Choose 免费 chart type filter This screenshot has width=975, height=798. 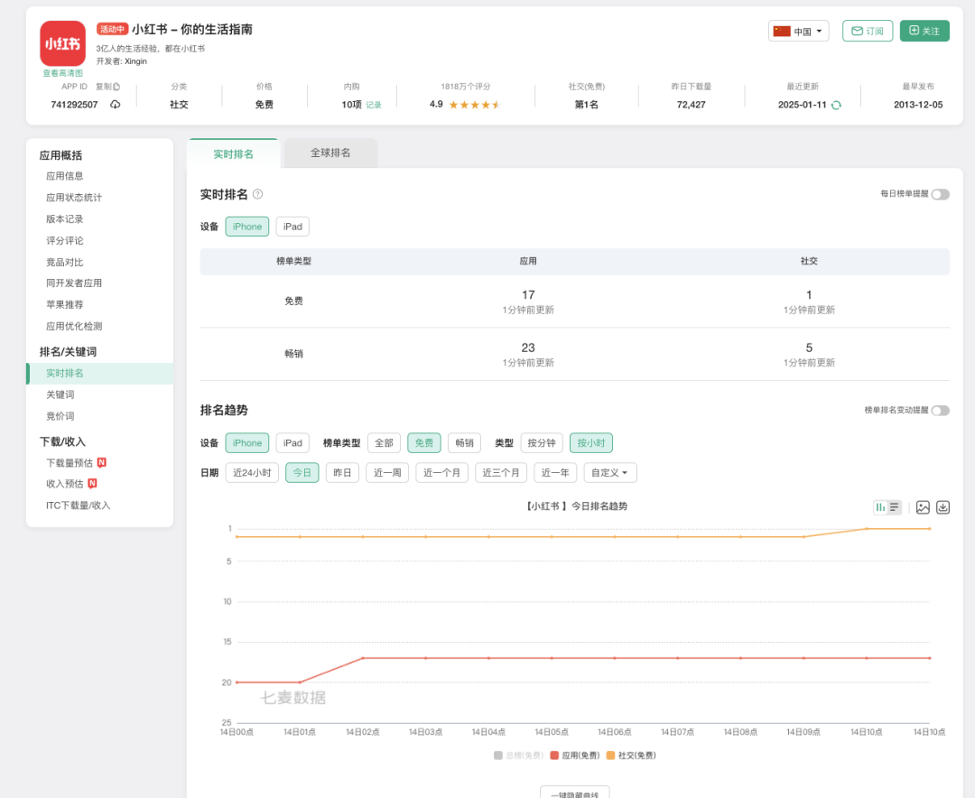pyautogui.click(x=424, y=443)
